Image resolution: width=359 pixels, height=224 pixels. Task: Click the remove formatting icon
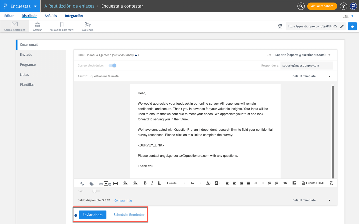331,183
